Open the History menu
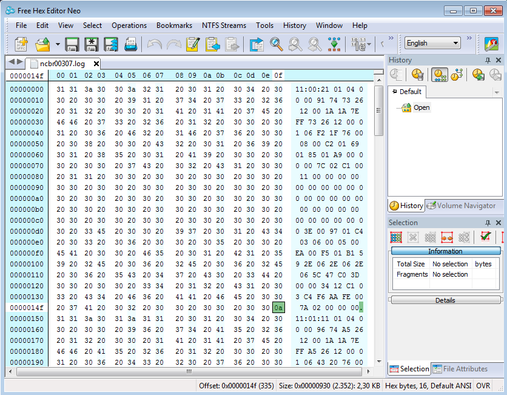 295,25
